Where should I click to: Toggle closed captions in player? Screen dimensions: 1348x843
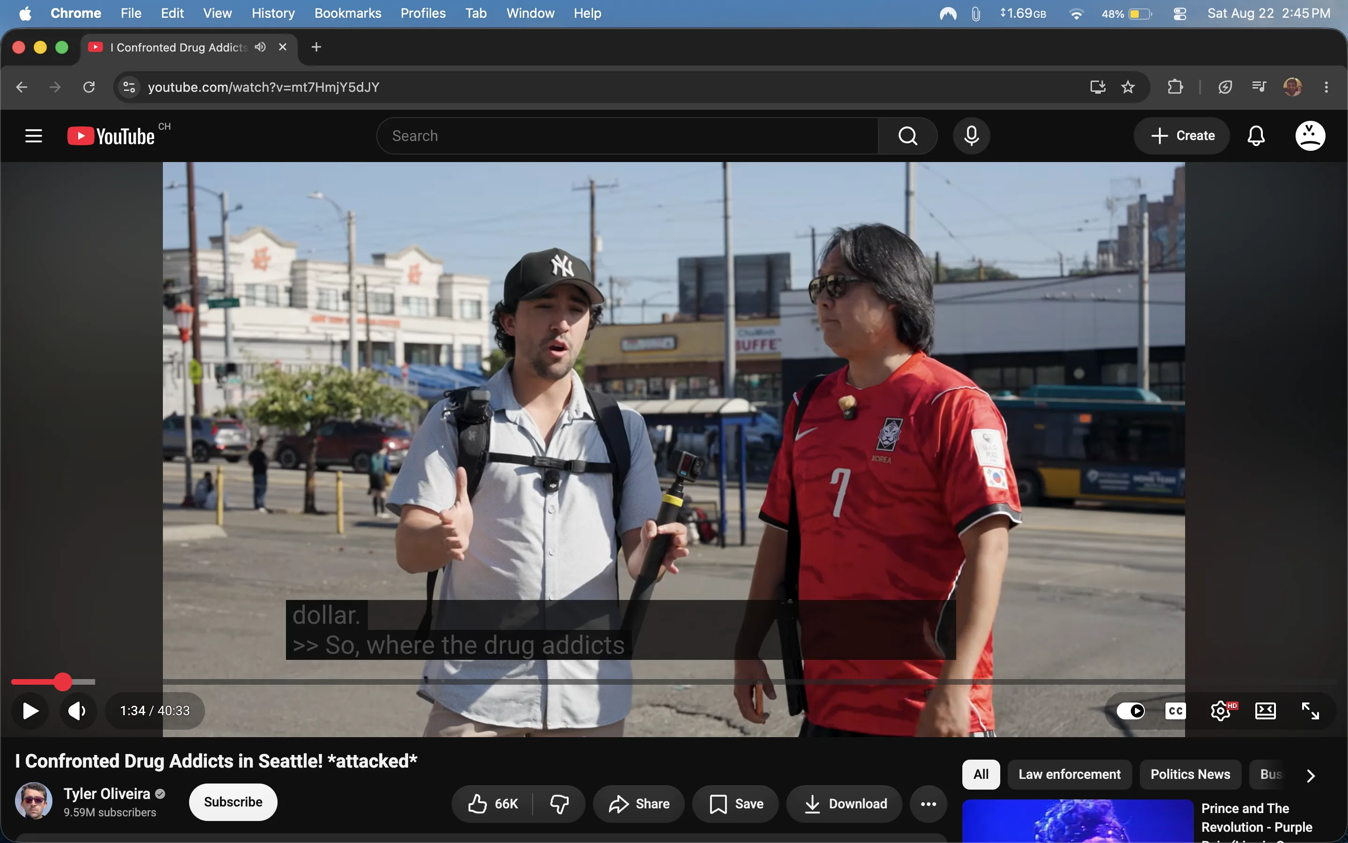tap(1175, 710)
